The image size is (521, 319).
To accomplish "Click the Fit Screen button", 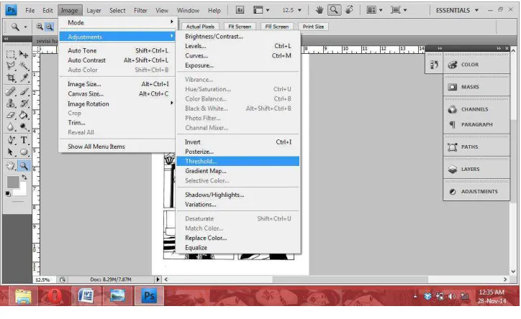I will (240, 27).
